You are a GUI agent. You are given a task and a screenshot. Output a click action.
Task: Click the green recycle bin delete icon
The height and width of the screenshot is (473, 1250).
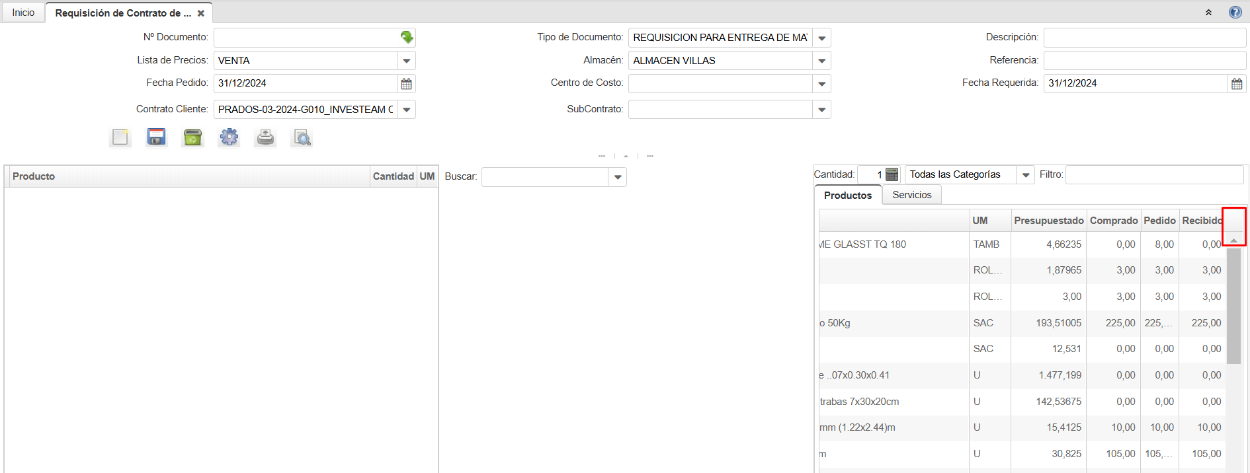click(192, 137)
